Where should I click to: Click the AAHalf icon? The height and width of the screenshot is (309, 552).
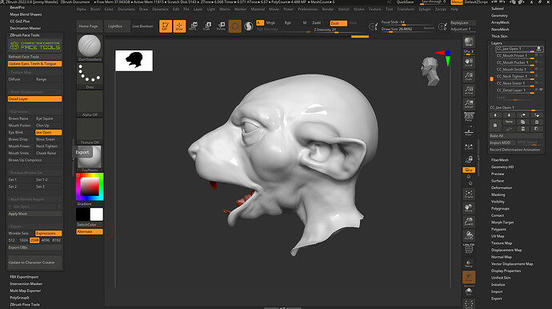pos(469,103)
